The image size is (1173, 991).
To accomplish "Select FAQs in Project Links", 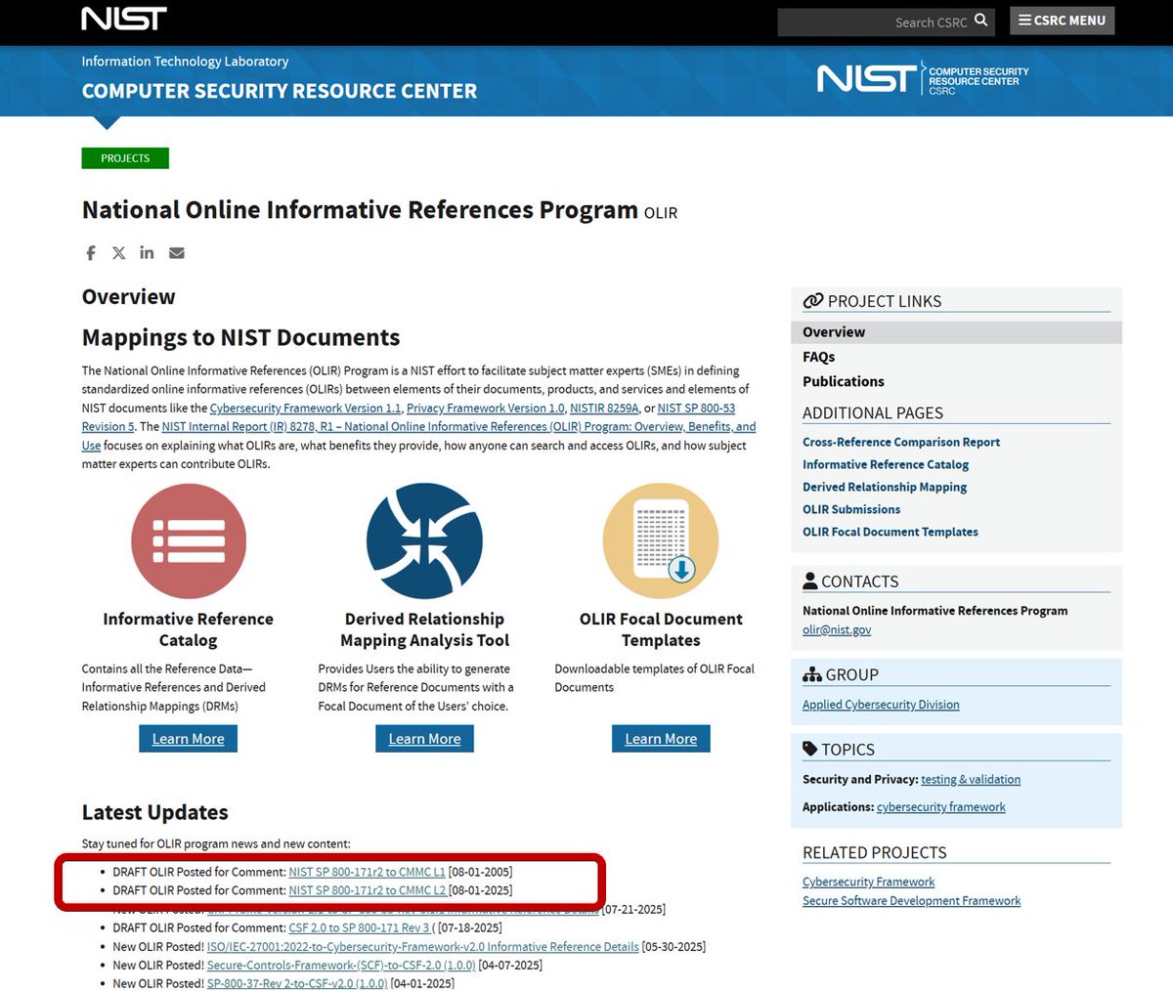I will tap(819, 358).
